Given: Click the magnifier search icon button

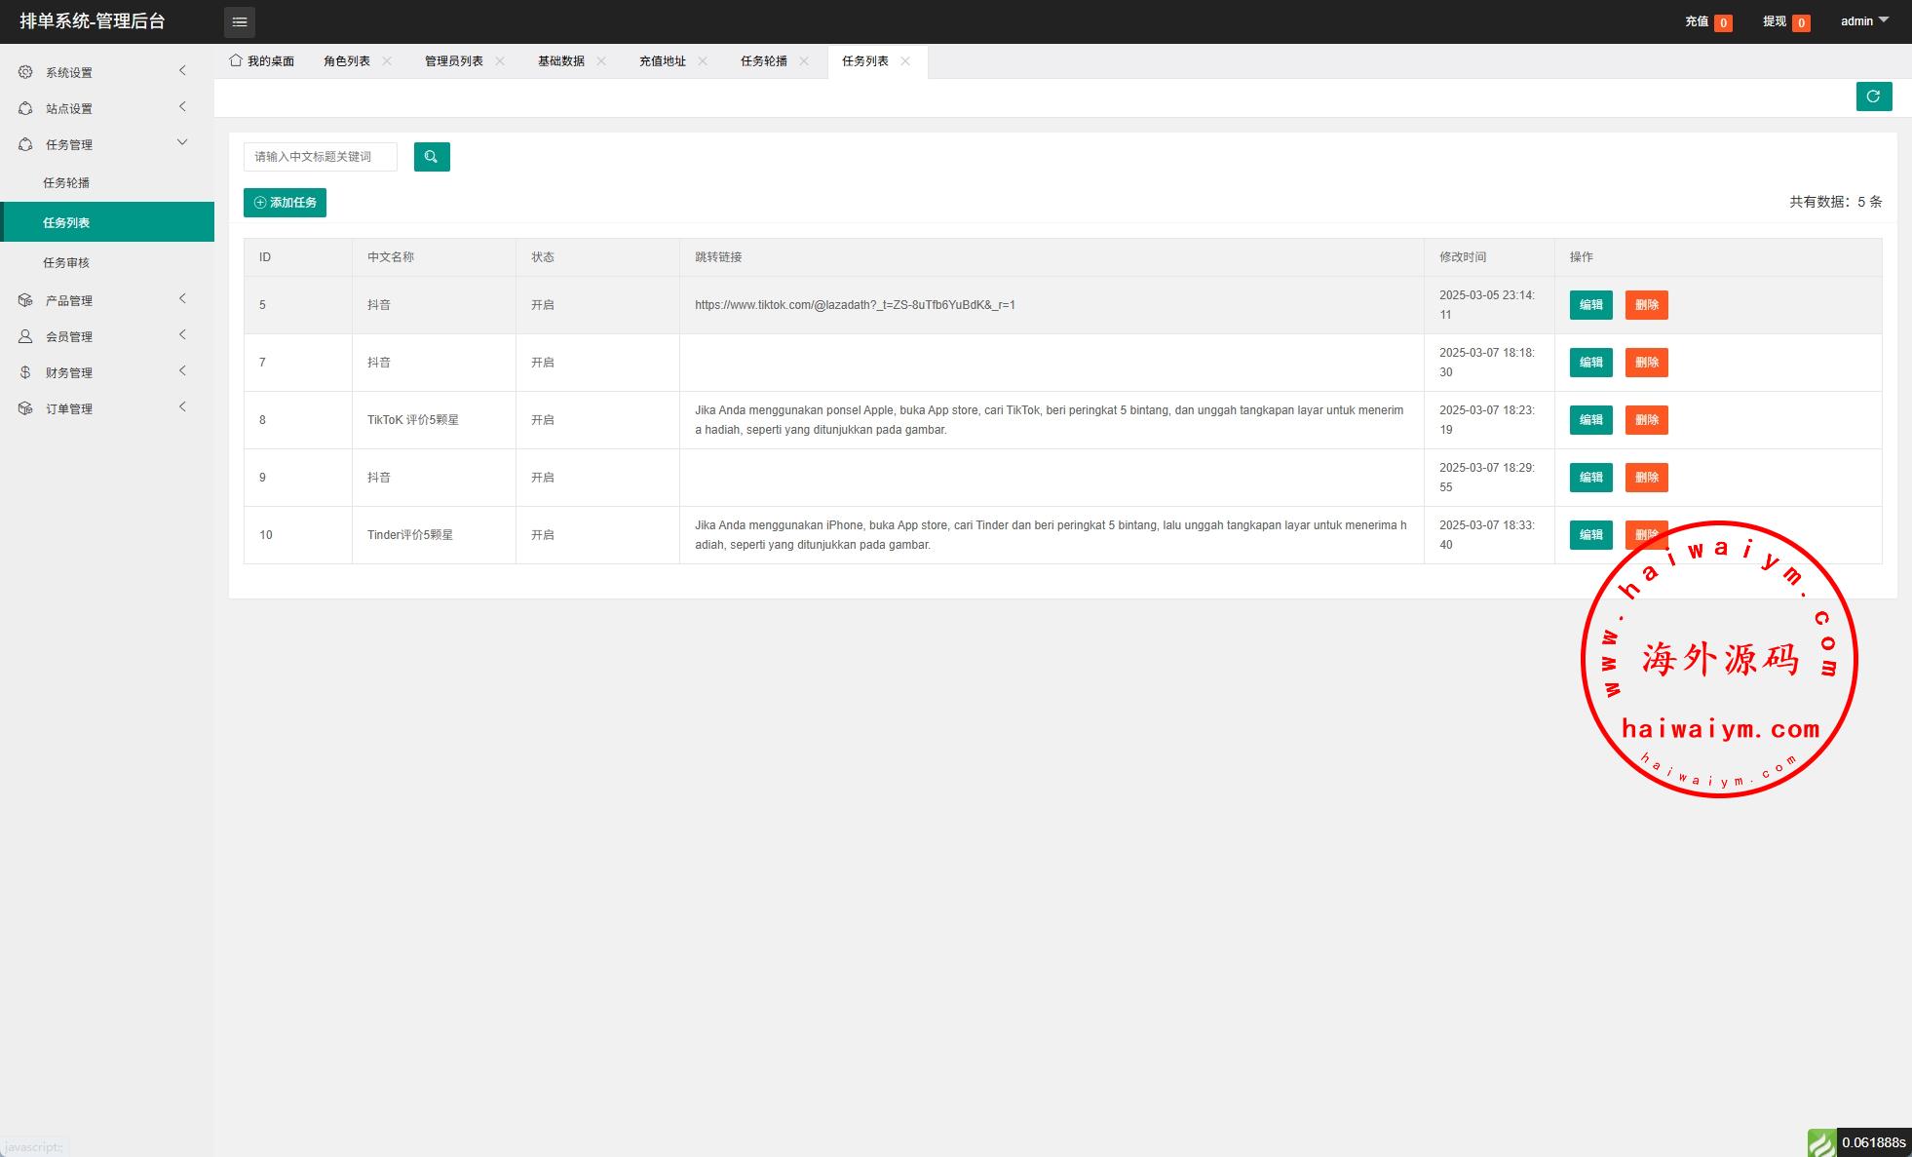Looking at the screenshot, I should (x=431, y=157).
